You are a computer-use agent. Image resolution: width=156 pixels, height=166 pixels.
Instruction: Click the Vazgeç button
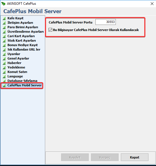click(105, 157)
